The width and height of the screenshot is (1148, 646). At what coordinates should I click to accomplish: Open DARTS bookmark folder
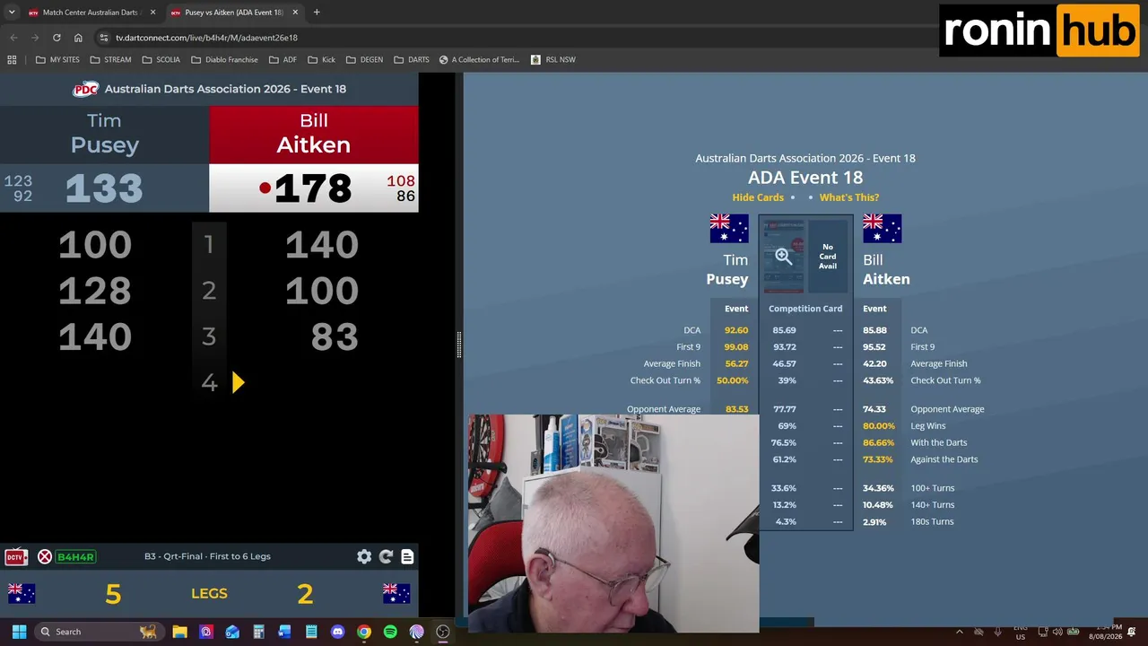[x=411, y=60]
